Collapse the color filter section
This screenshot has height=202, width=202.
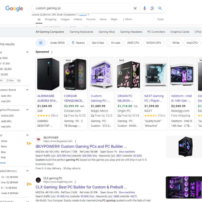[x=27, y=135]
